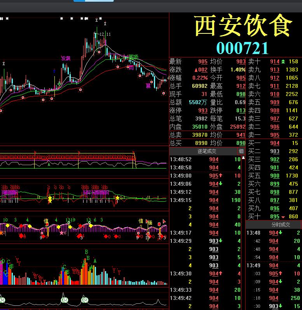Viewport: 302px width, 310px height.
Task: Select the 卖七 volume 2128
Action: [x=292, y=86]
